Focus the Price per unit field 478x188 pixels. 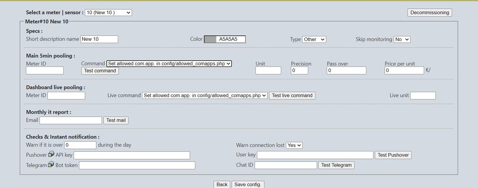pos(404,70)
